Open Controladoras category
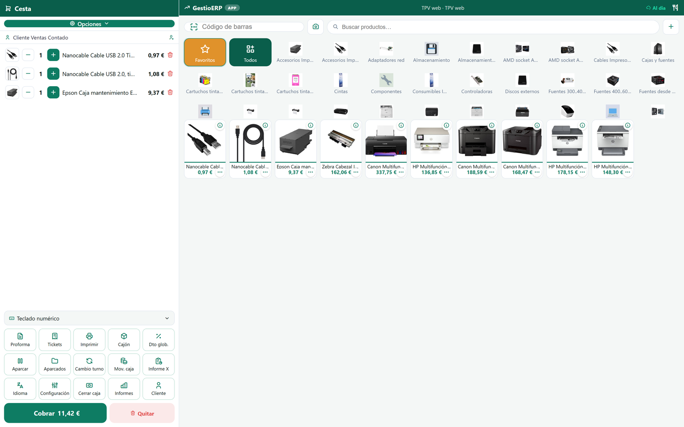Image resolution: width=684 pixels, height=427 pixels. [x=477, y=83]
